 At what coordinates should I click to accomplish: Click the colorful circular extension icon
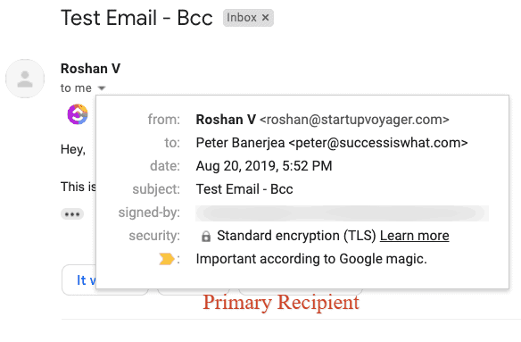pos(78,114)
